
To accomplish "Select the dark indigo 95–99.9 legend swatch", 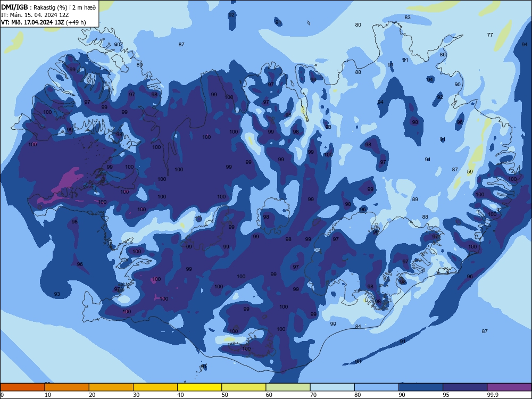I will pyautogui.click(x=465, y=387).
